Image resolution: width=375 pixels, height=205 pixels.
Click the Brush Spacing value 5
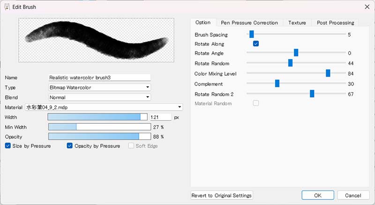point(349,35)
